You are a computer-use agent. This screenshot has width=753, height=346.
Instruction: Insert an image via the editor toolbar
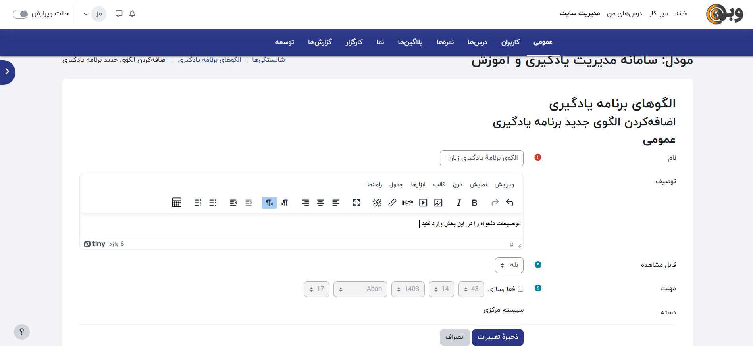438,203
